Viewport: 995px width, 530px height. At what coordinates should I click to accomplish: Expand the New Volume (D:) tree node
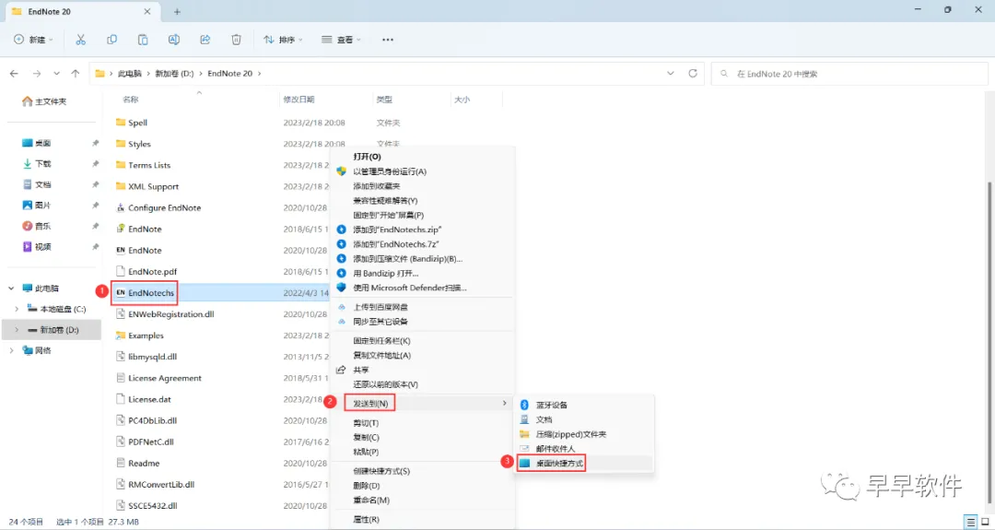17,330
